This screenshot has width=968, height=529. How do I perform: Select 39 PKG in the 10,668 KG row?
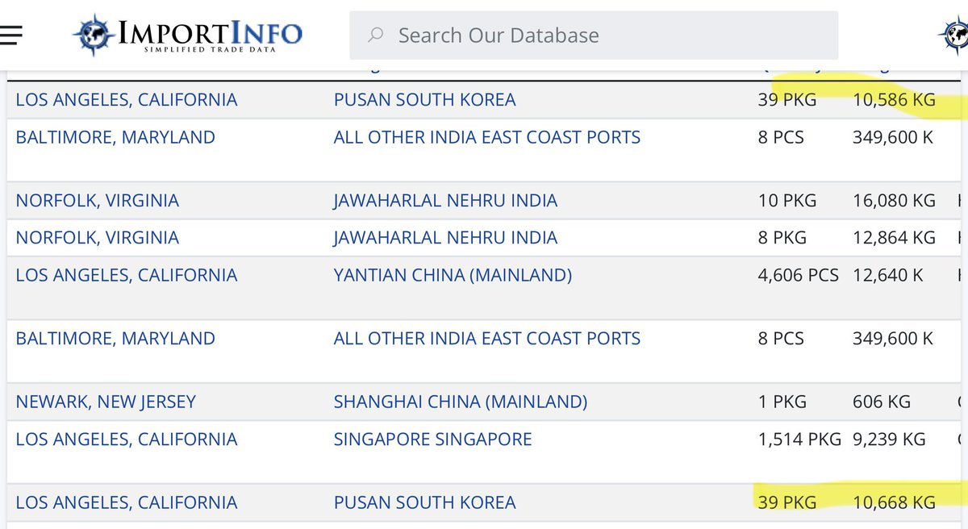click(x=787, y=503)
